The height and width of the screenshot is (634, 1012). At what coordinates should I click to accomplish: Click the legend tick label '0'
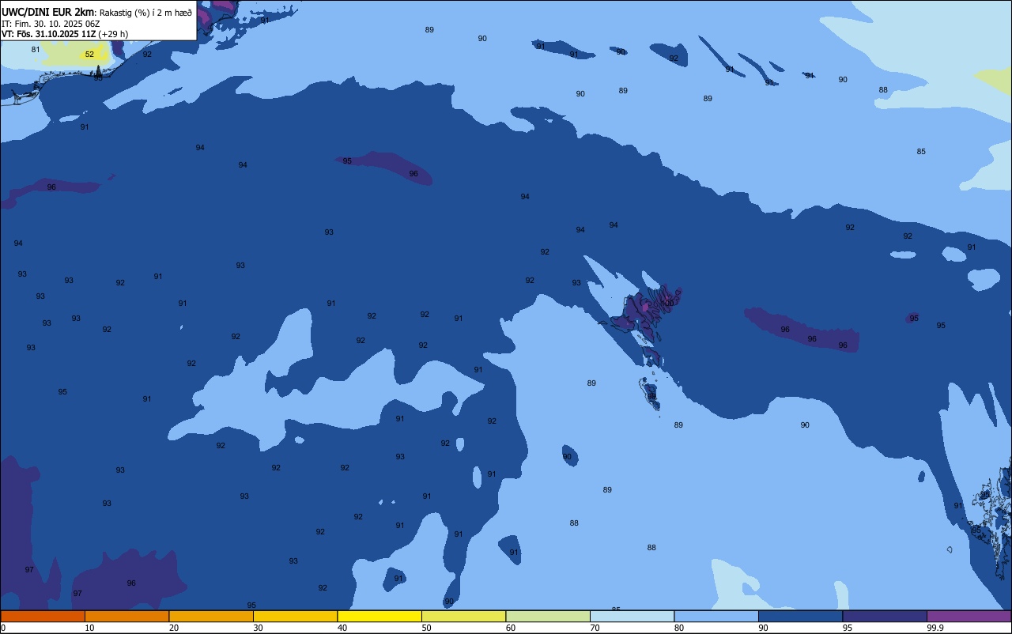(x=3, y=628)
